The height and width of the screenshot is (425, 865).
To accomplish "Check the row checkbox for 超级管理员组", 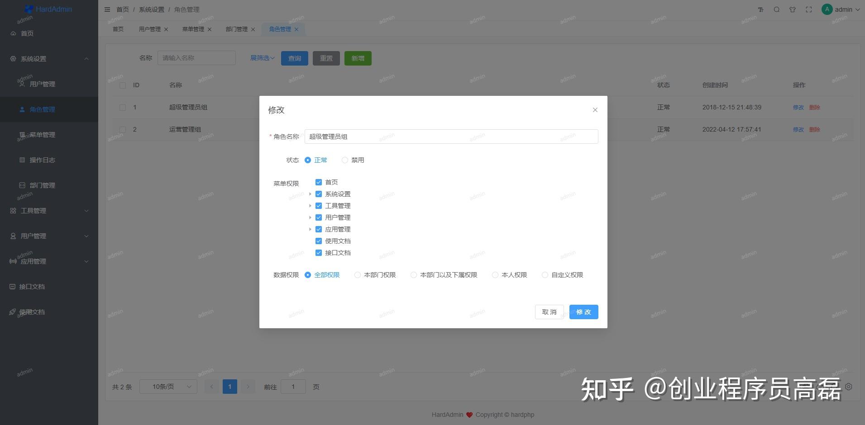I will pyautogui.click(x=123, y=107).
